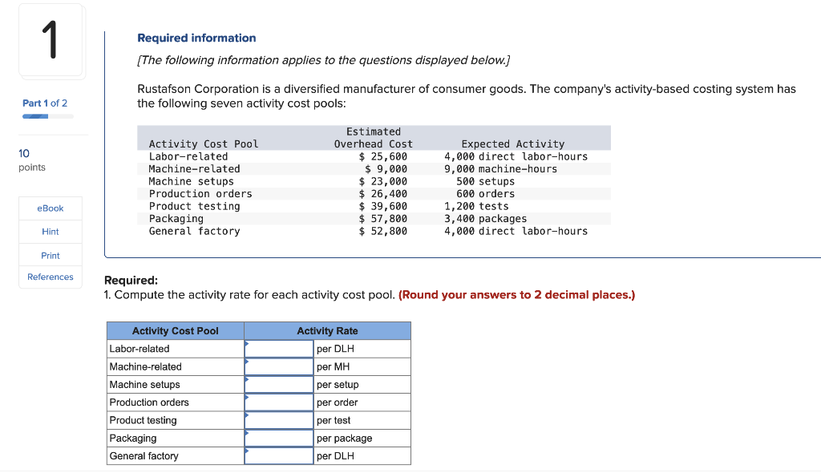The image size is (821, 473).
Task: Click the Print link
Action: [50, 255]
